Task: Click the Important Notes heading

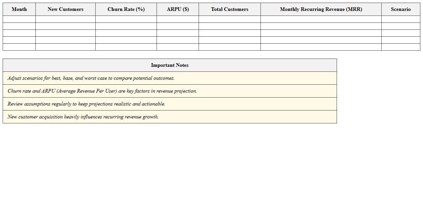Action: 170,65
